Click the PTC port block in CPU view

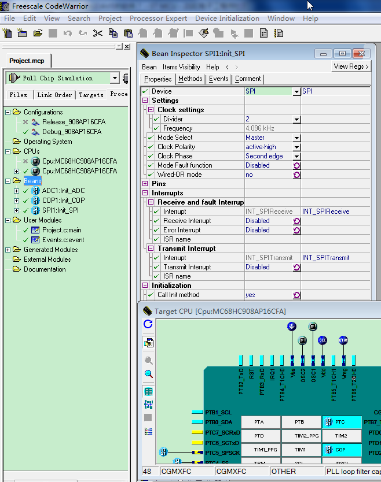coord(342,422)
